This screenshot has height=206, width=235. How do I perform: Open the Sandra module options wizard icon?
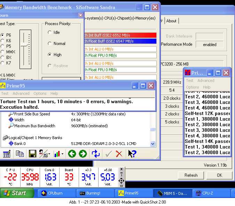[x=7, y=154]
